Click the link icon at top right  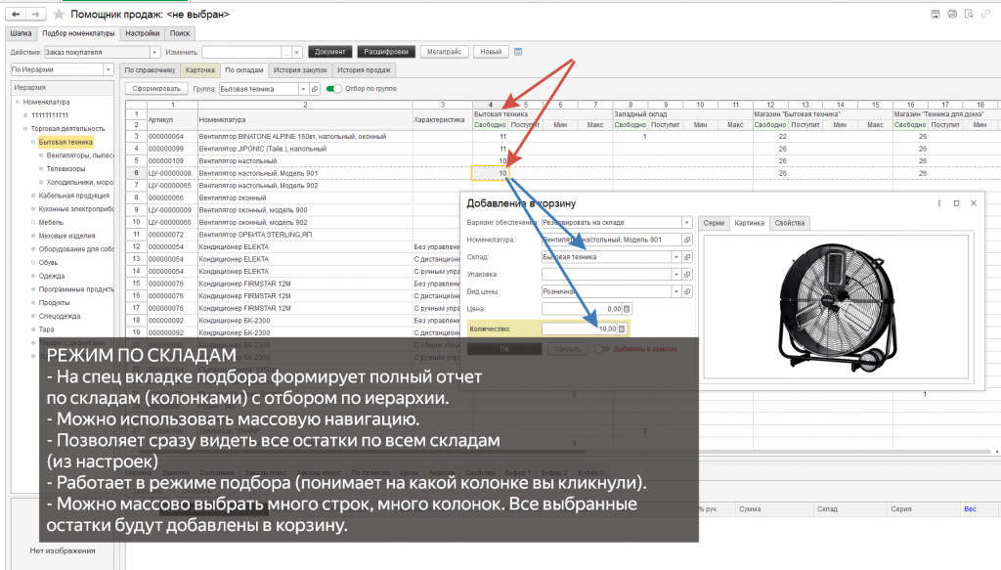[985, 14]
